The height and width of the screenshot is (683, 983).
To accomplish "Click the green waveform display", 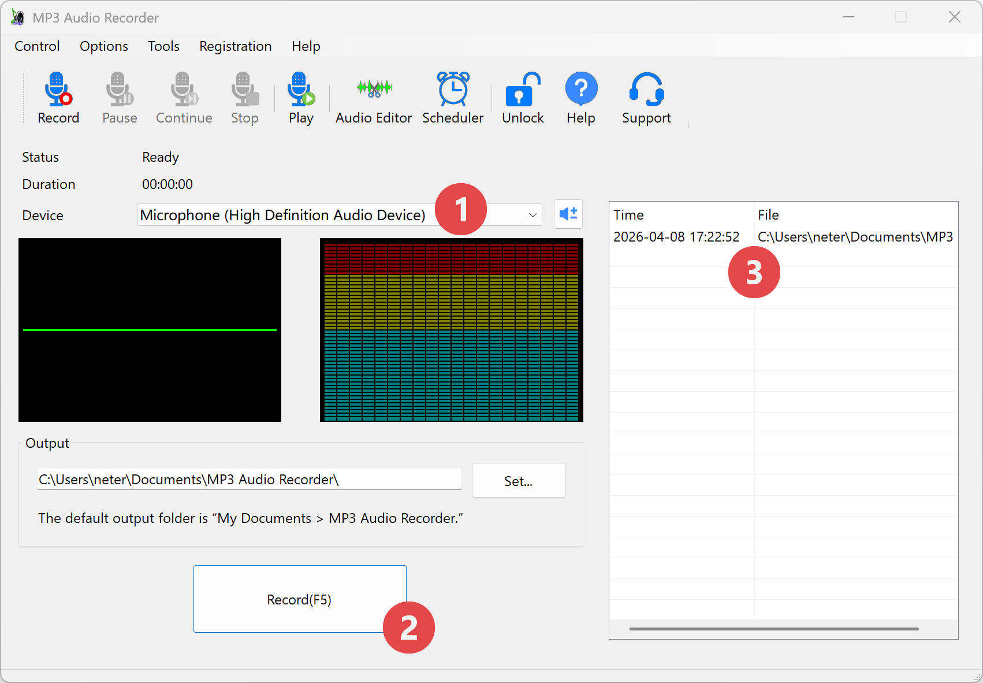I will point(150,330).
